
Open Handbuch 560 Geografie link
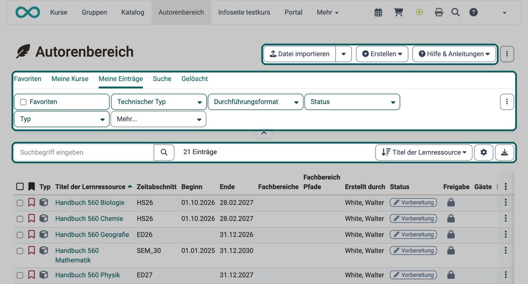pyautogui.click(x=92, y=234)
